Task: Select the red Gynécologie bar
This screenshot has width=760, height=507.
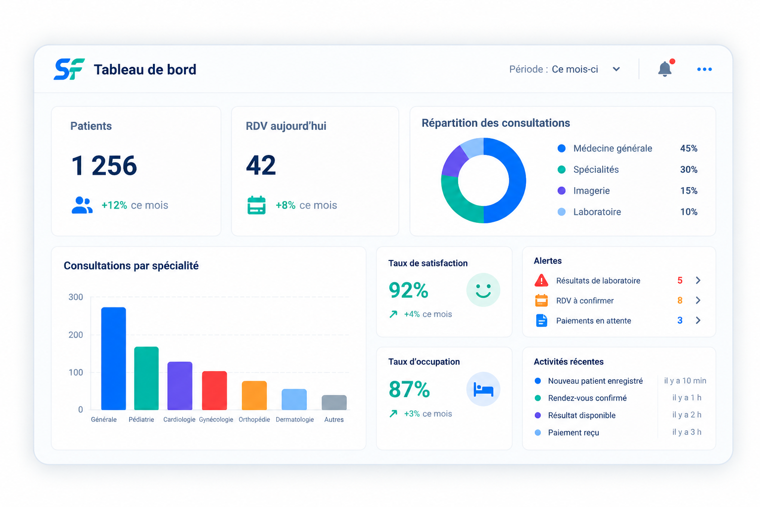Action: (x=214, y=391)
